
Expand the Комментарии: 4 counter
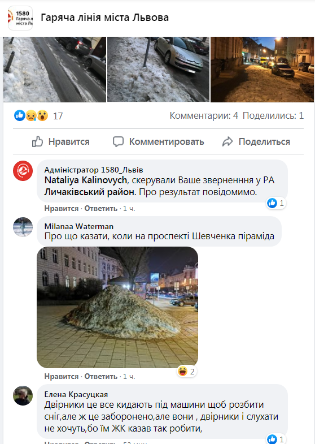(204, 115)
